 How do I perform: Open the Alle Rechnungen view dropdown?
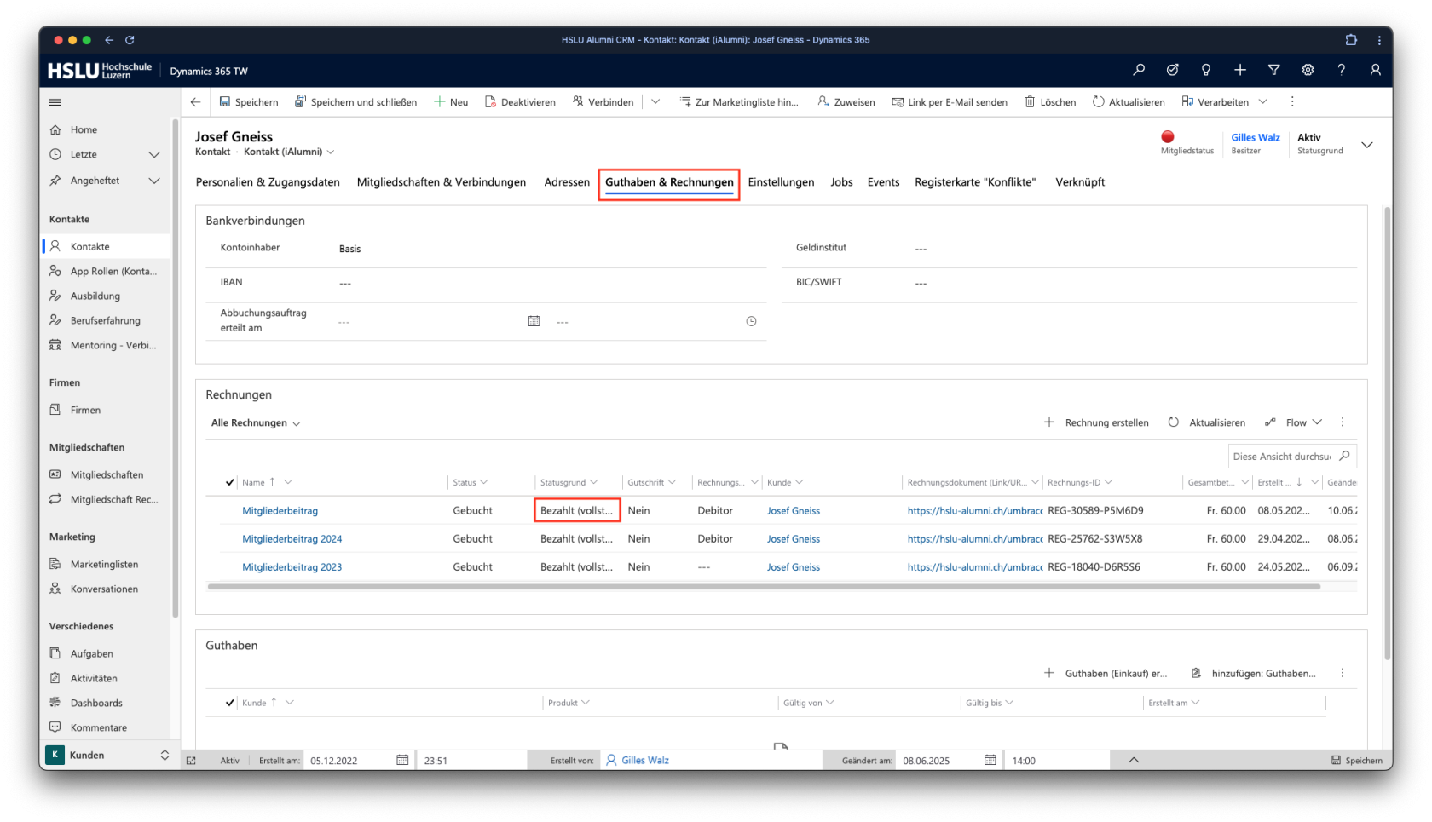click(x=256, y=423)
